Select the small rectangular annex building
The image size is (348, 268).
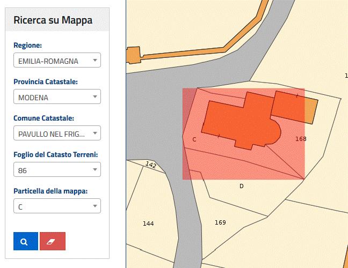click(294, 107)
